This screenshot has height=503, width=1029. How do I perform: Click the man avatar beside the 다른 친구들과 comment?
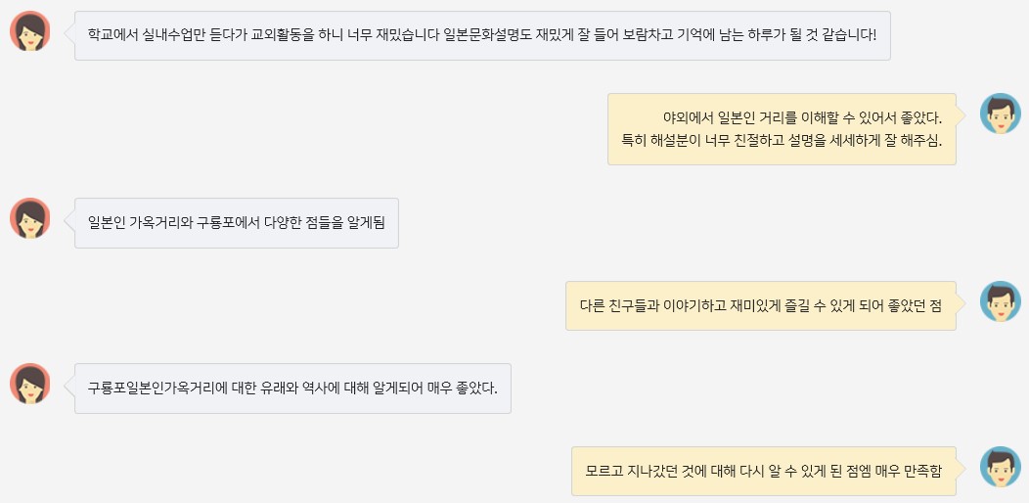[x=1000, y=301]
